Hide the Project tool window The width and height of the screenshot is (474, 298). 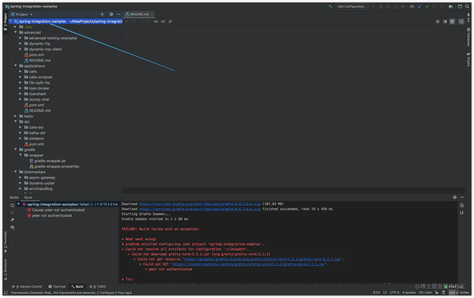point(118,14)
